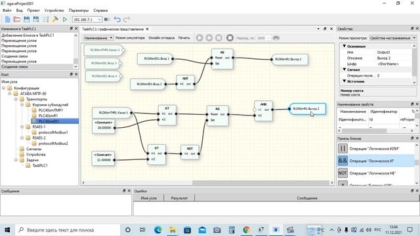Click the second round step-play button
420x236 pixels.
pyautogui.click(x=209, y=38)
